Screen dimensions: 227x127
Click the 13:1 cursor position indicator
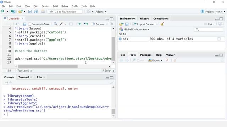pos(9,71)
